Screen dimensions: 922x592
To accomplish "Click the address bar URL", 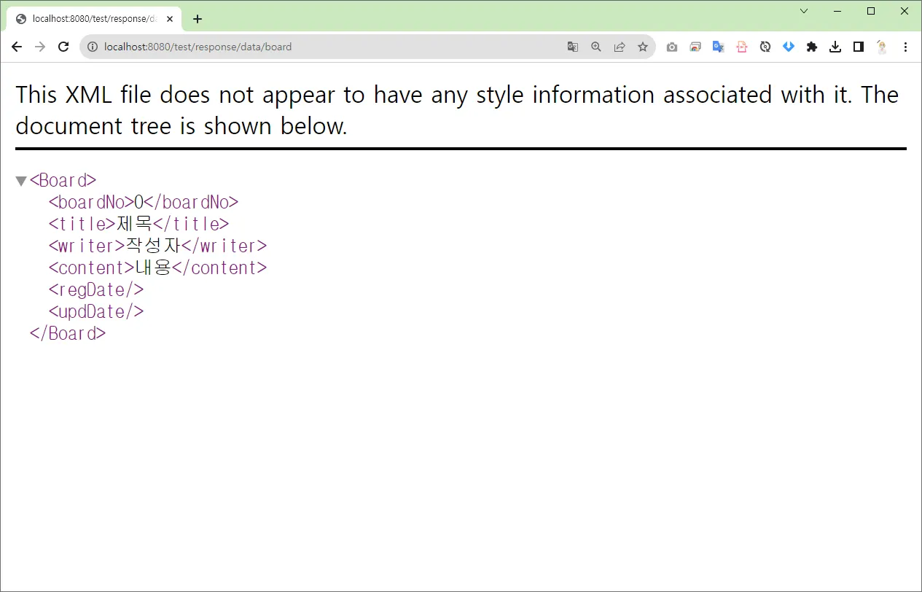I will pos(198,47).
